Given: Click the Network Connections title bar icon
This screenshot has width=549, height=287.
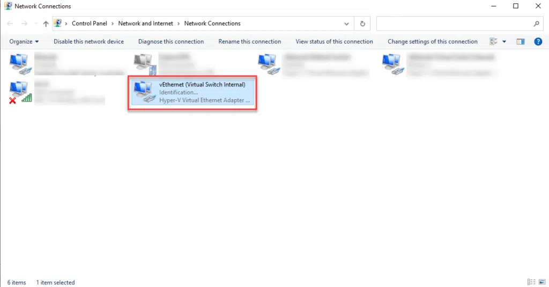Looking at the screenshot, I should click(x=8, y=6).
